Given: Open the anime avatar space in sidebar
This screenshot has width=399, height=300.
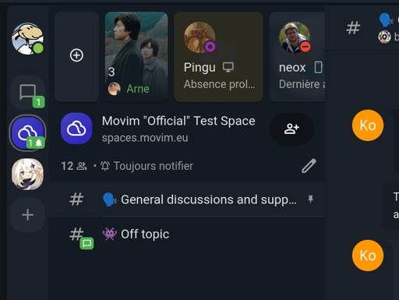Looking at the screenshot, I should (x=27, y=174).
